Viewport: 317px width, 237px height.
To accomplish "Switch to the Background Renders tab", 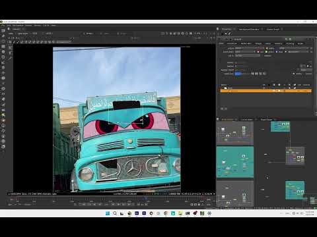I will pyautogui.click(x=249, y=29).
